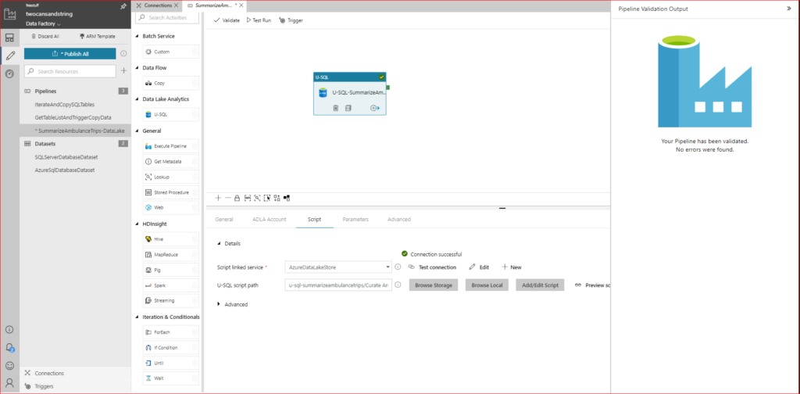Start a Test Run
This screenshot has width=800, height=394.
click(x=259, y=20)
